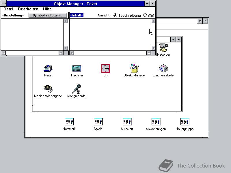Open the Spiele program group
This screenshot has height=173, width=231.
[x=98, y=122]
